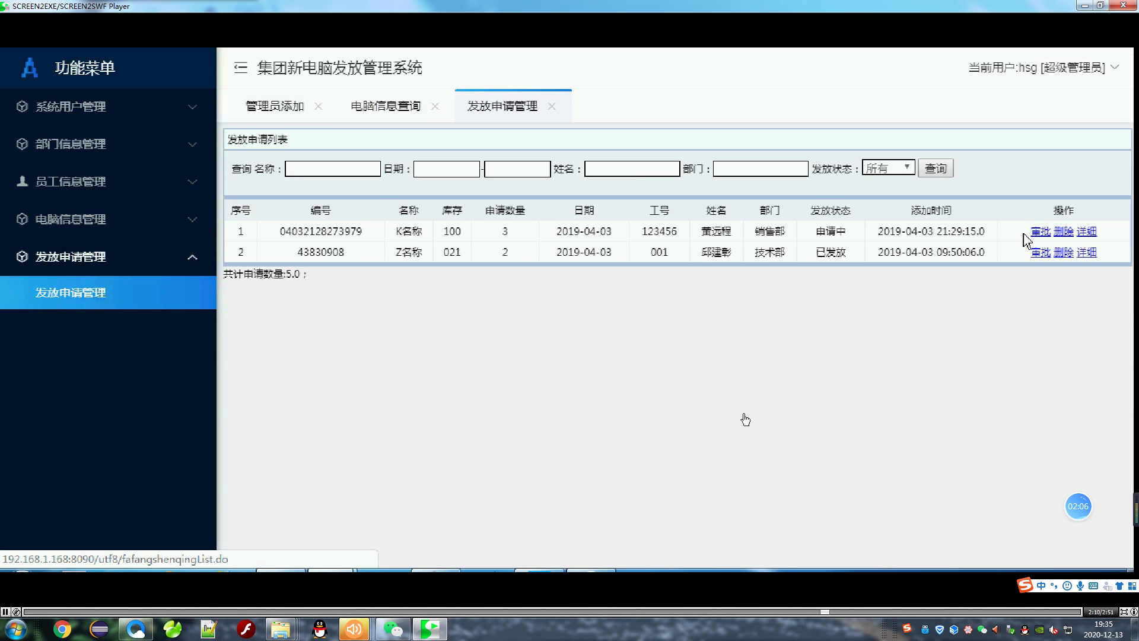Switch to the 电脑信息查询 tab

pyautogui.click(x=386, y=106)
